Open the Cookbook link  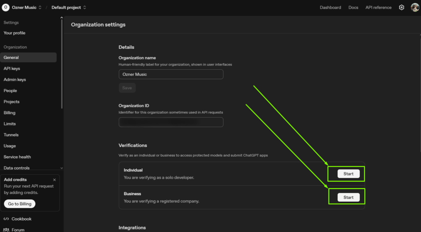pos(21,219)
